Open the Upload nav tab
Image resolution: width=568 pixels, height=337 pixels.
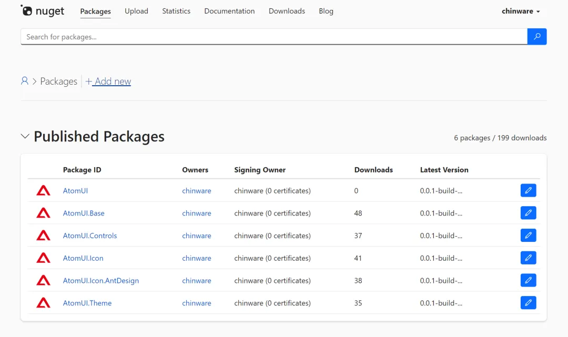136,11
